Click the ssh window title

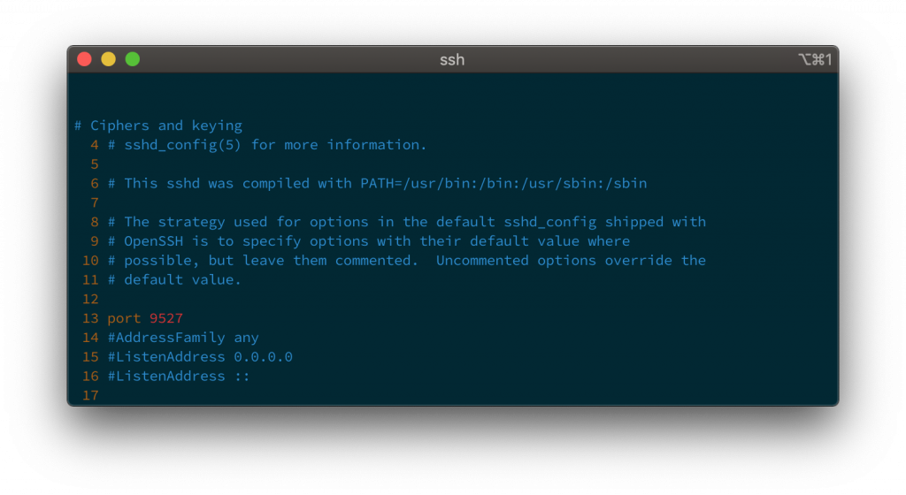[x=452, y=60]
